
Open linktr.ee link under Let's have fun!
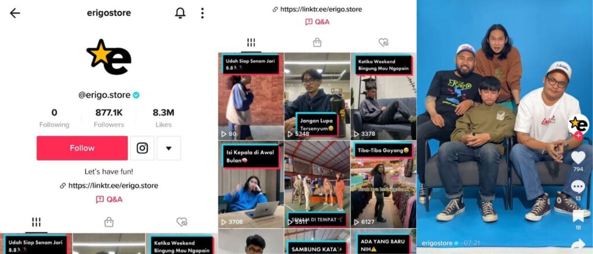tap(109, 186)
